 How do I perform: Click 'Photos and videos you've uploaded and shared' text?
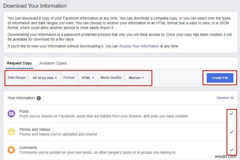click(x=58, y=134)
